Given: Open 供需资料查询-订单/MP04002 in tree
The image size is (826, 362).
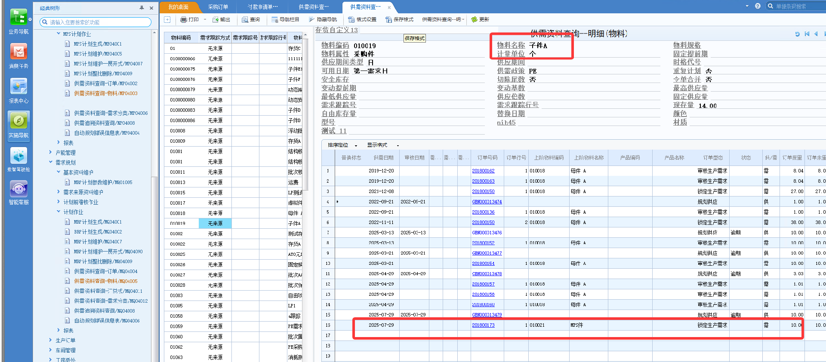Looking at the screenshot, I should click(105, 83).
